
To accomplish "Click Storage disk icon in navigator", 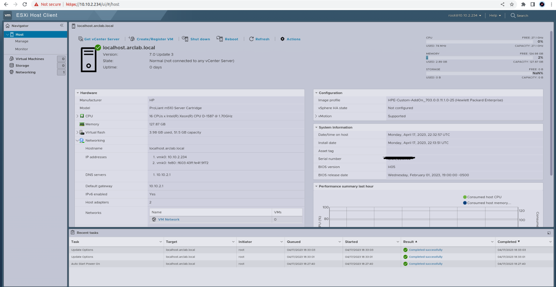I will coord(11,65).
